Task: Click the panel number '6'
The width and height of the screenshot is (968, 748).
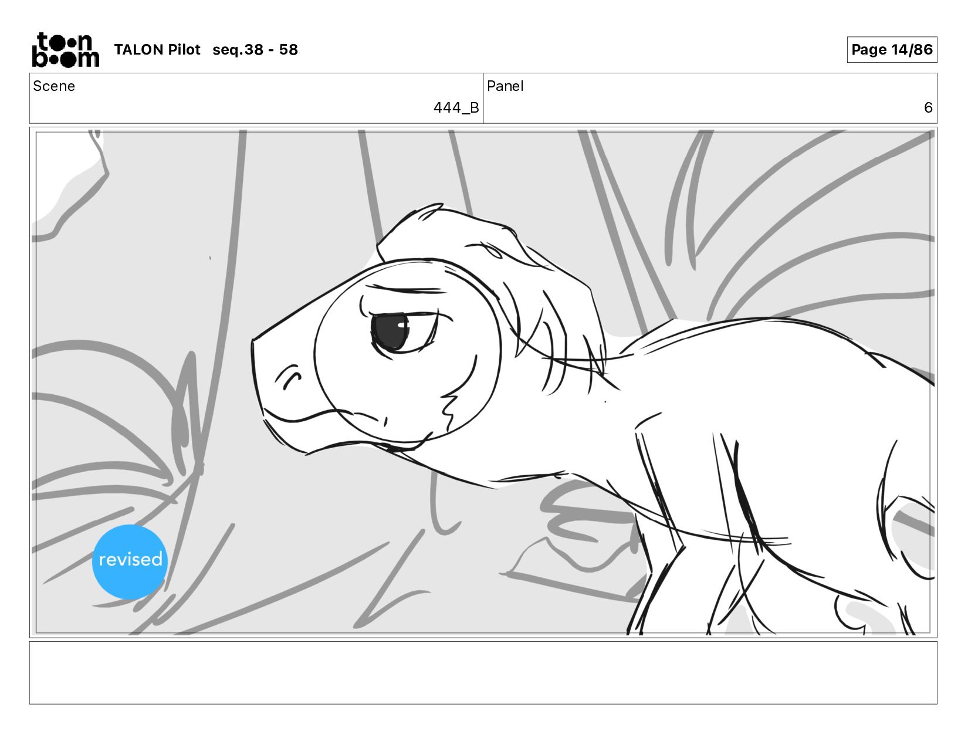Action: click(928, 108)
